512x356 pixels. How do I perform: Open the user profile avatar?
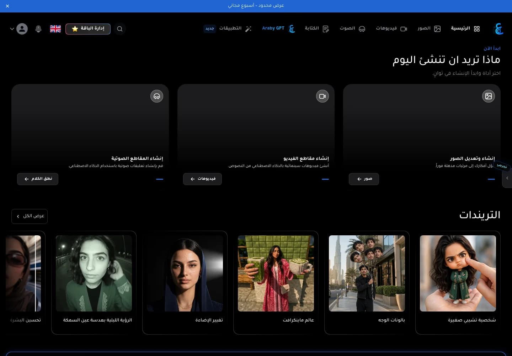[x=22, y=29]
